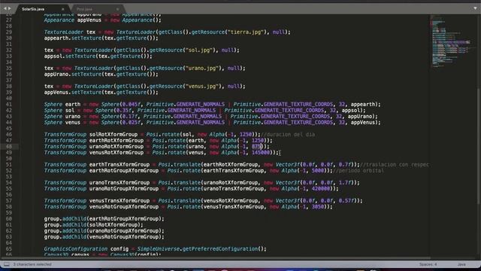Open the tab list dropdown arrow
Viewport: 481px width, 271px height.
475,8
